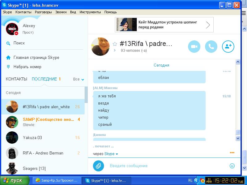Open the Помощь menu
Viewport: 247px width, 185px height.
point(111,12)
